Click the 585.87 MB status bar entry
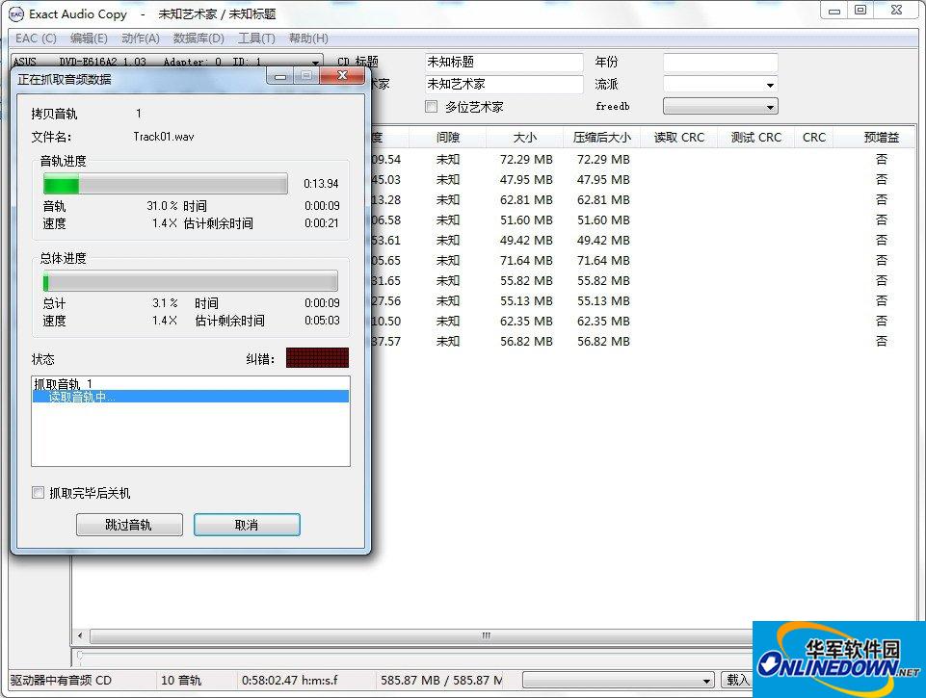The width and height of the screenshot is (926, 698). point(441,680)
